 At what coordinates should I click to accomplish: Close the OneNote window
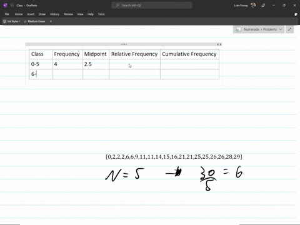click(x=294, y=6)
